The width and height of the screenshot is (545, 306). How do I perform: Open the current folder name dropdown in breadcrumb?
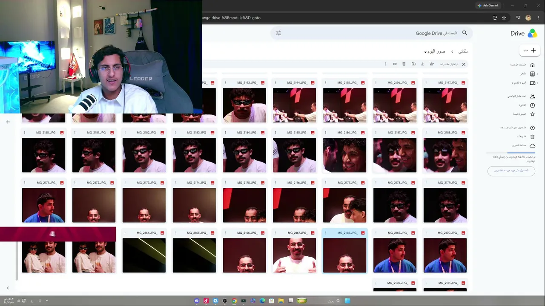point(435,51)
